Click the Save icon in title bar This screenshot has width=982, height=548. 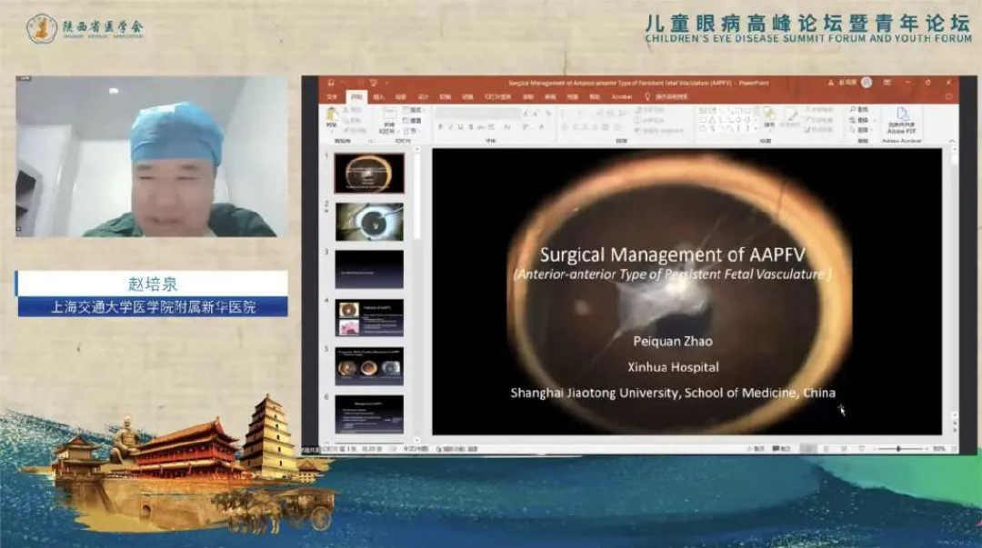tap(331, 83)
